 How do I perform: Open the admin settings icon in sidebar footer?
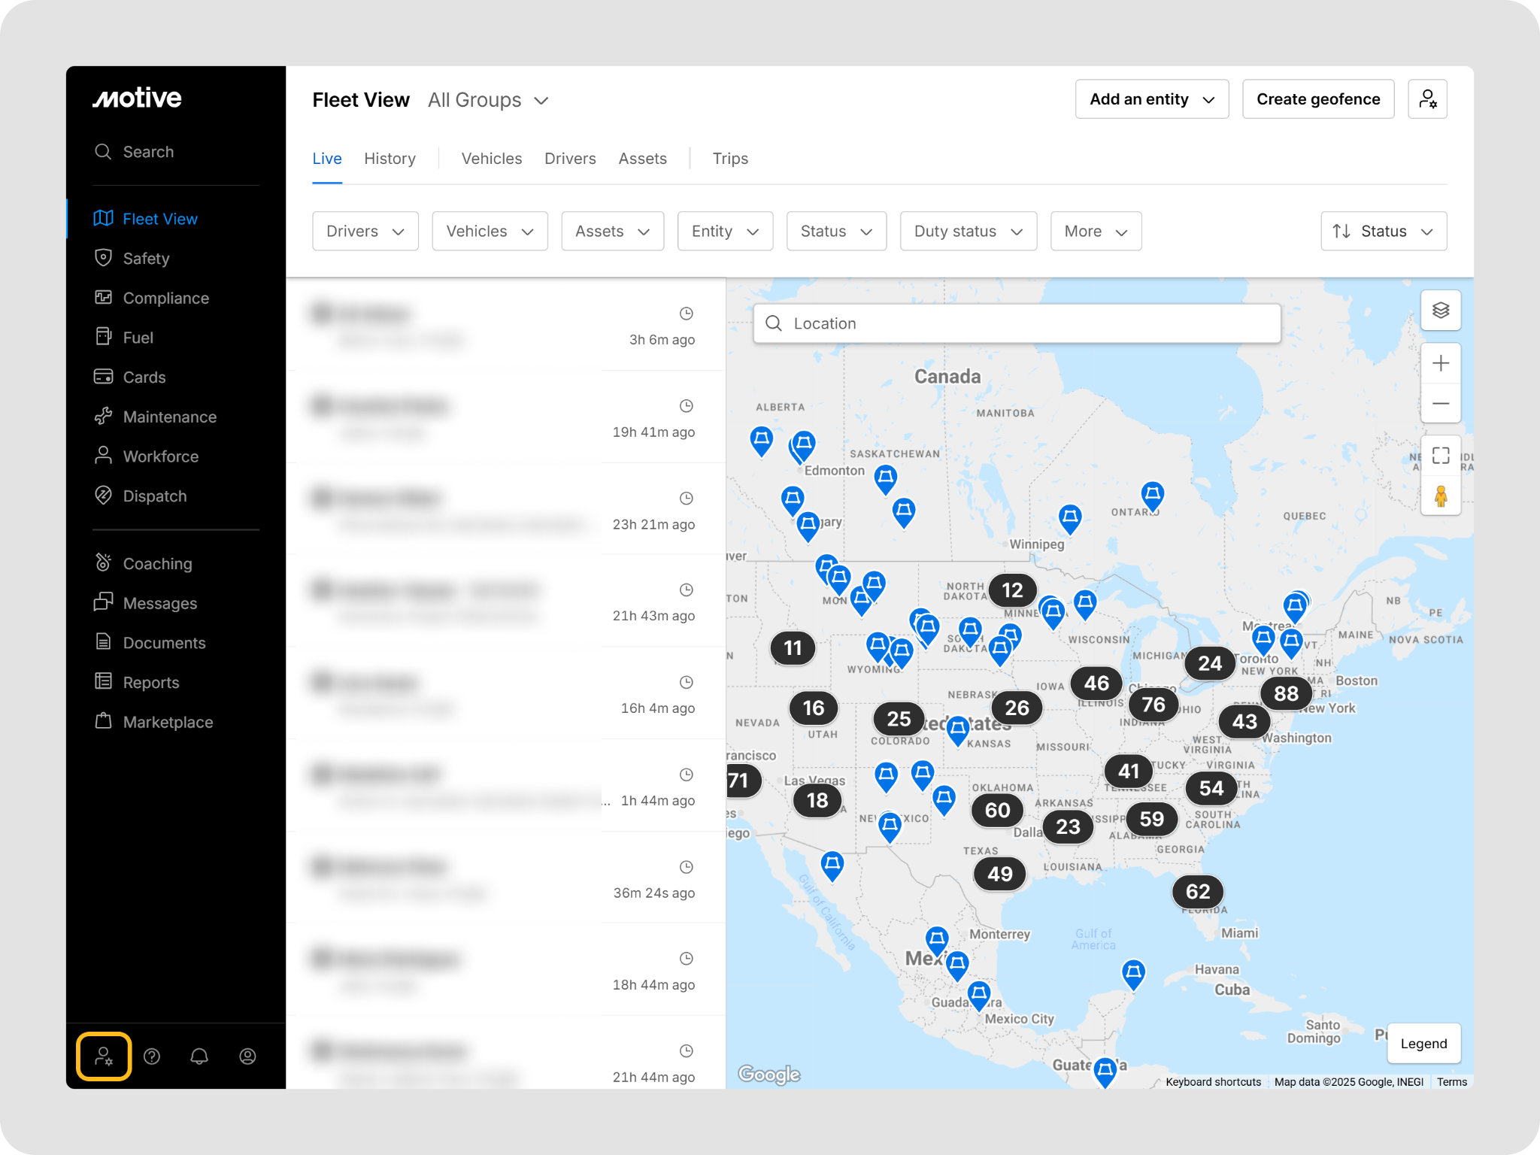pyautogui.click(x=104, y=1056)
